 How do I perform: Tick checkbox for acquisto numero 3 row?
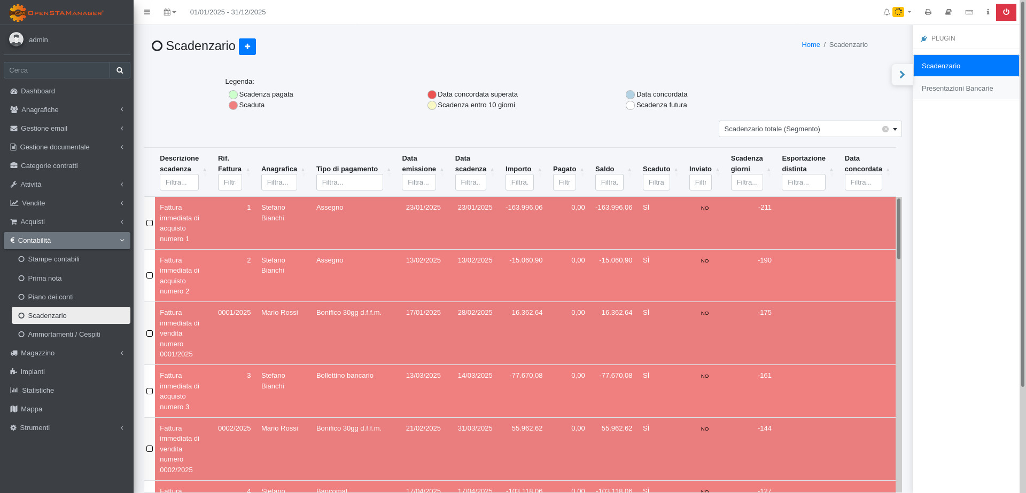[x=150, y=391]
